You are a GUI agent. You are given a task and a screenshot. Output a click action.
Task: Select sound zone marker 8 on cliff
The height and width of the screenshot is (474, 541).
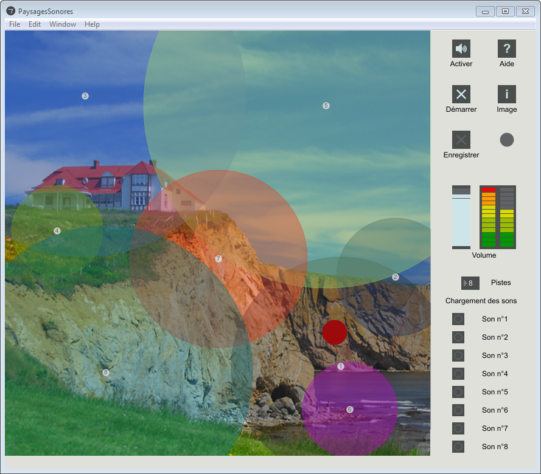(105, 373)
